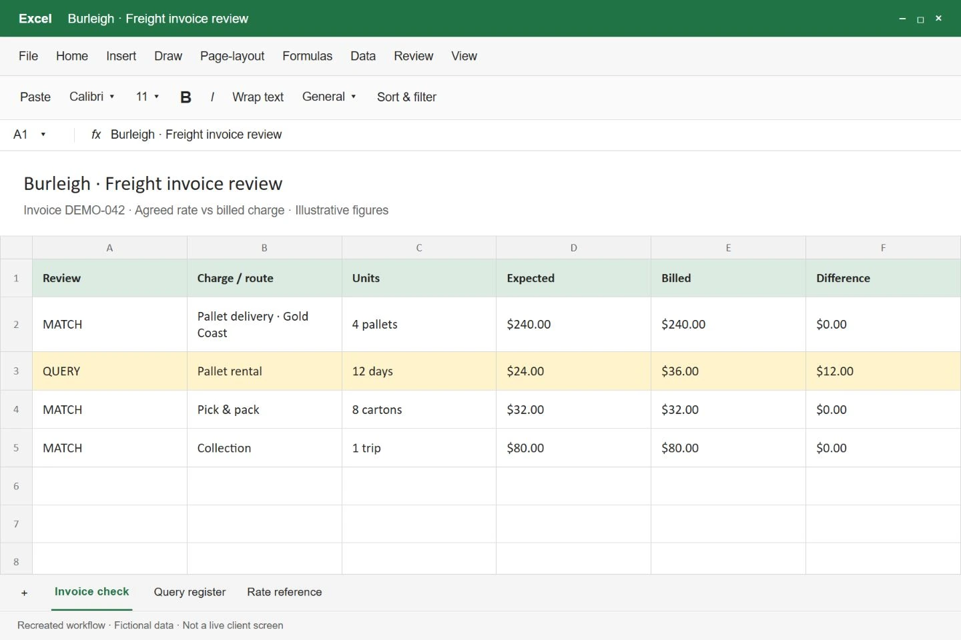Select the 'Review' header cell

(x=109, y=278)
